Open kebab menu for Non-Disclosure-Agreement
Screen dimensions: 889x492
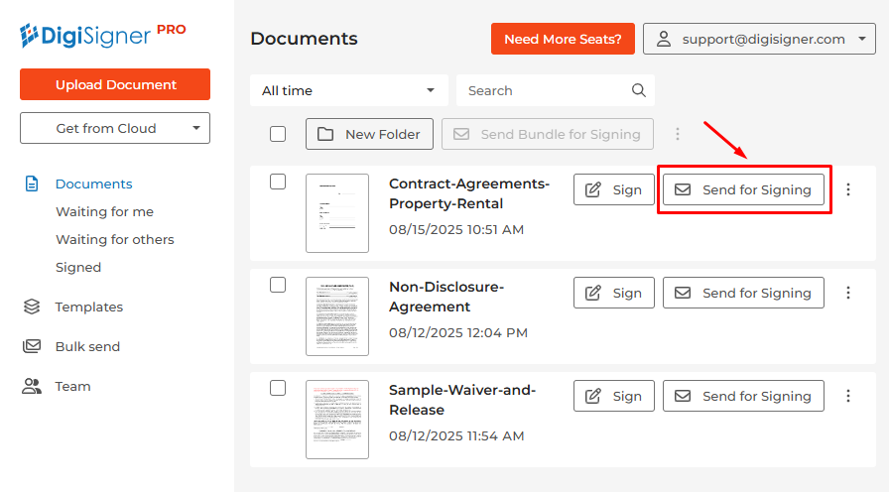click(x=848, y=293)
